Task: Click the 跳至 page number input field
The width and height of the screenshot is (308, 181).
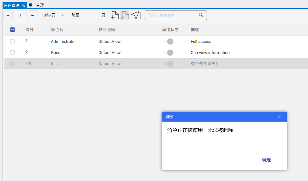Action: point(90,15)
